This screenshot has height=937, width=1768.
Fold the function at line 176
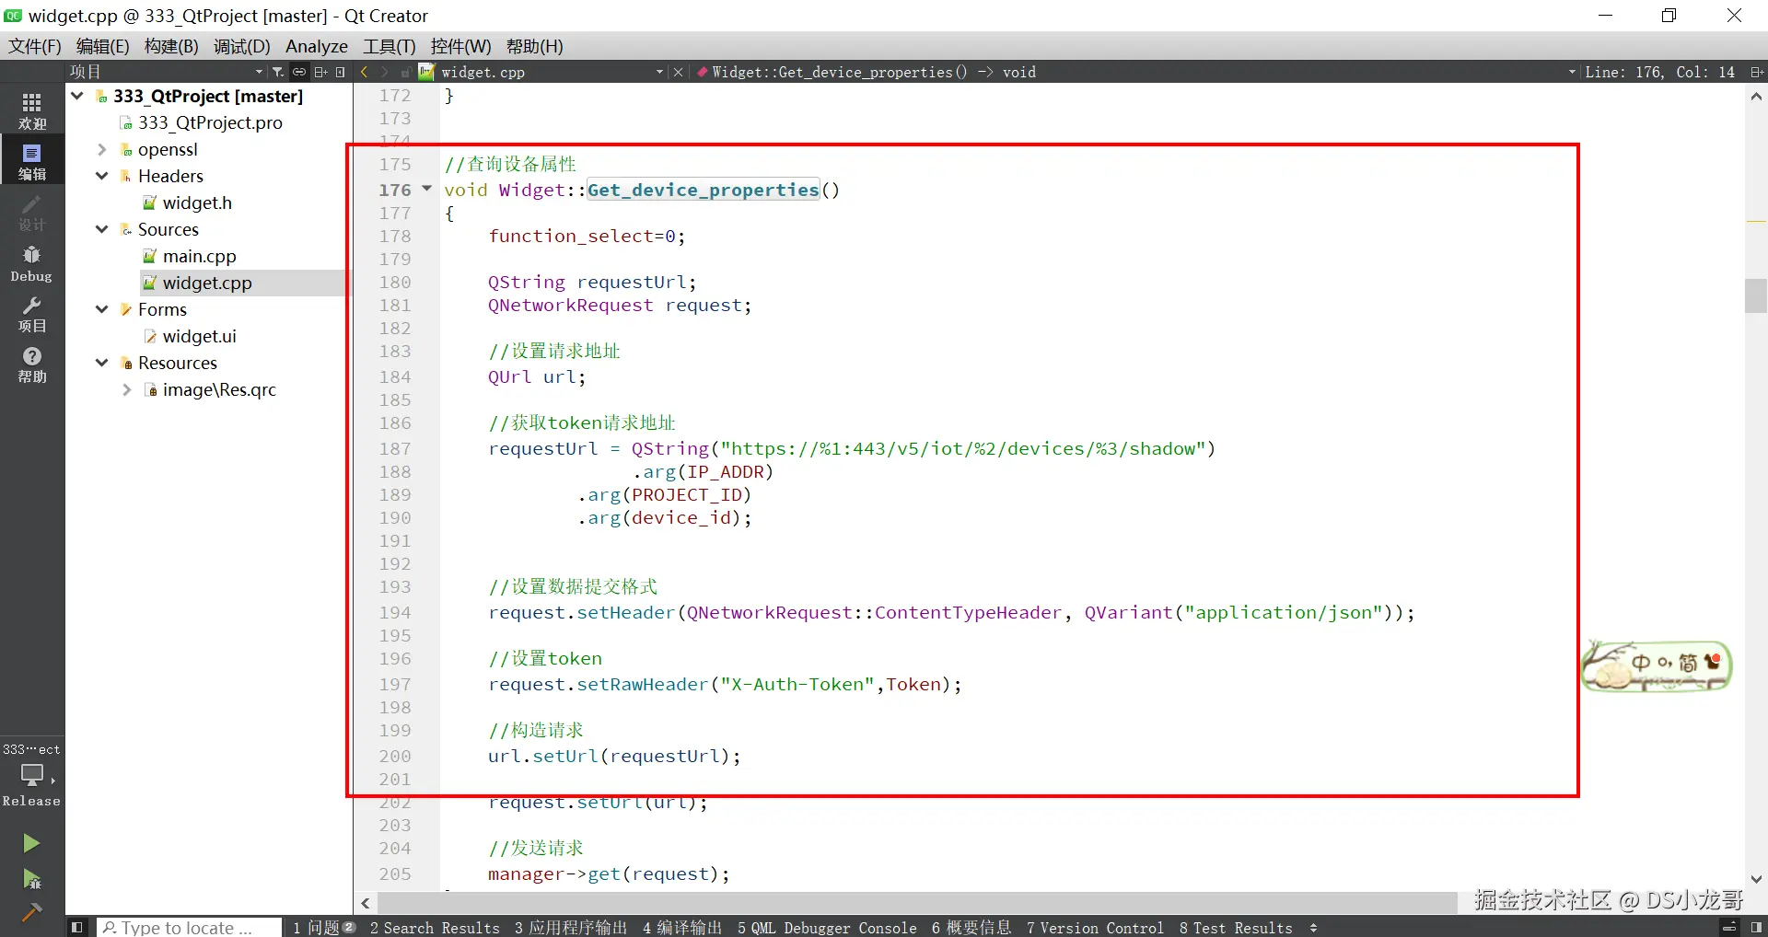pos(427,189)
